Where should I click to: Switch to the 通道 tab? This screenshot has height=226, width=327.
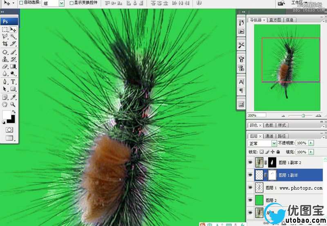[x=269, y=136]
